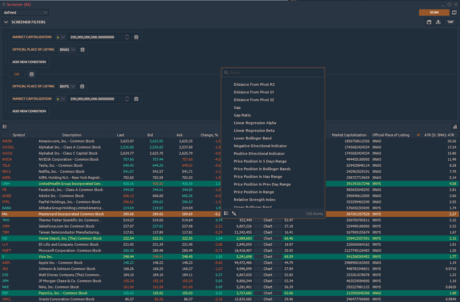
Task: Click second ADD NEW CONDITION button
Action: click(29, 111)
